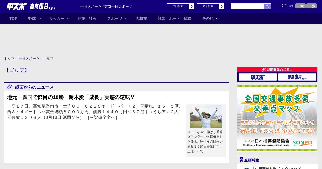The image size is (322, 169).
Task: Click the arrow beside 東京新聞
Action: (221, 6)
